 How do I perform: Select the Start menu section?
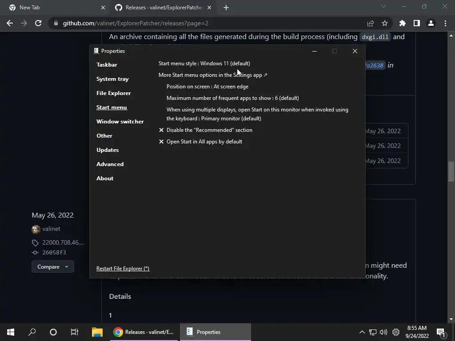point(112,107)
